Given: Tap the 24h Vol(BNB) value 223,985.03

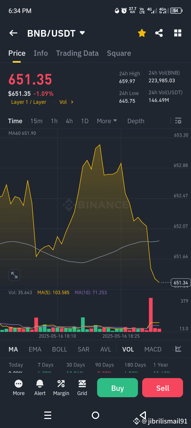Looking at the screenshot, I should pos(162,81).
